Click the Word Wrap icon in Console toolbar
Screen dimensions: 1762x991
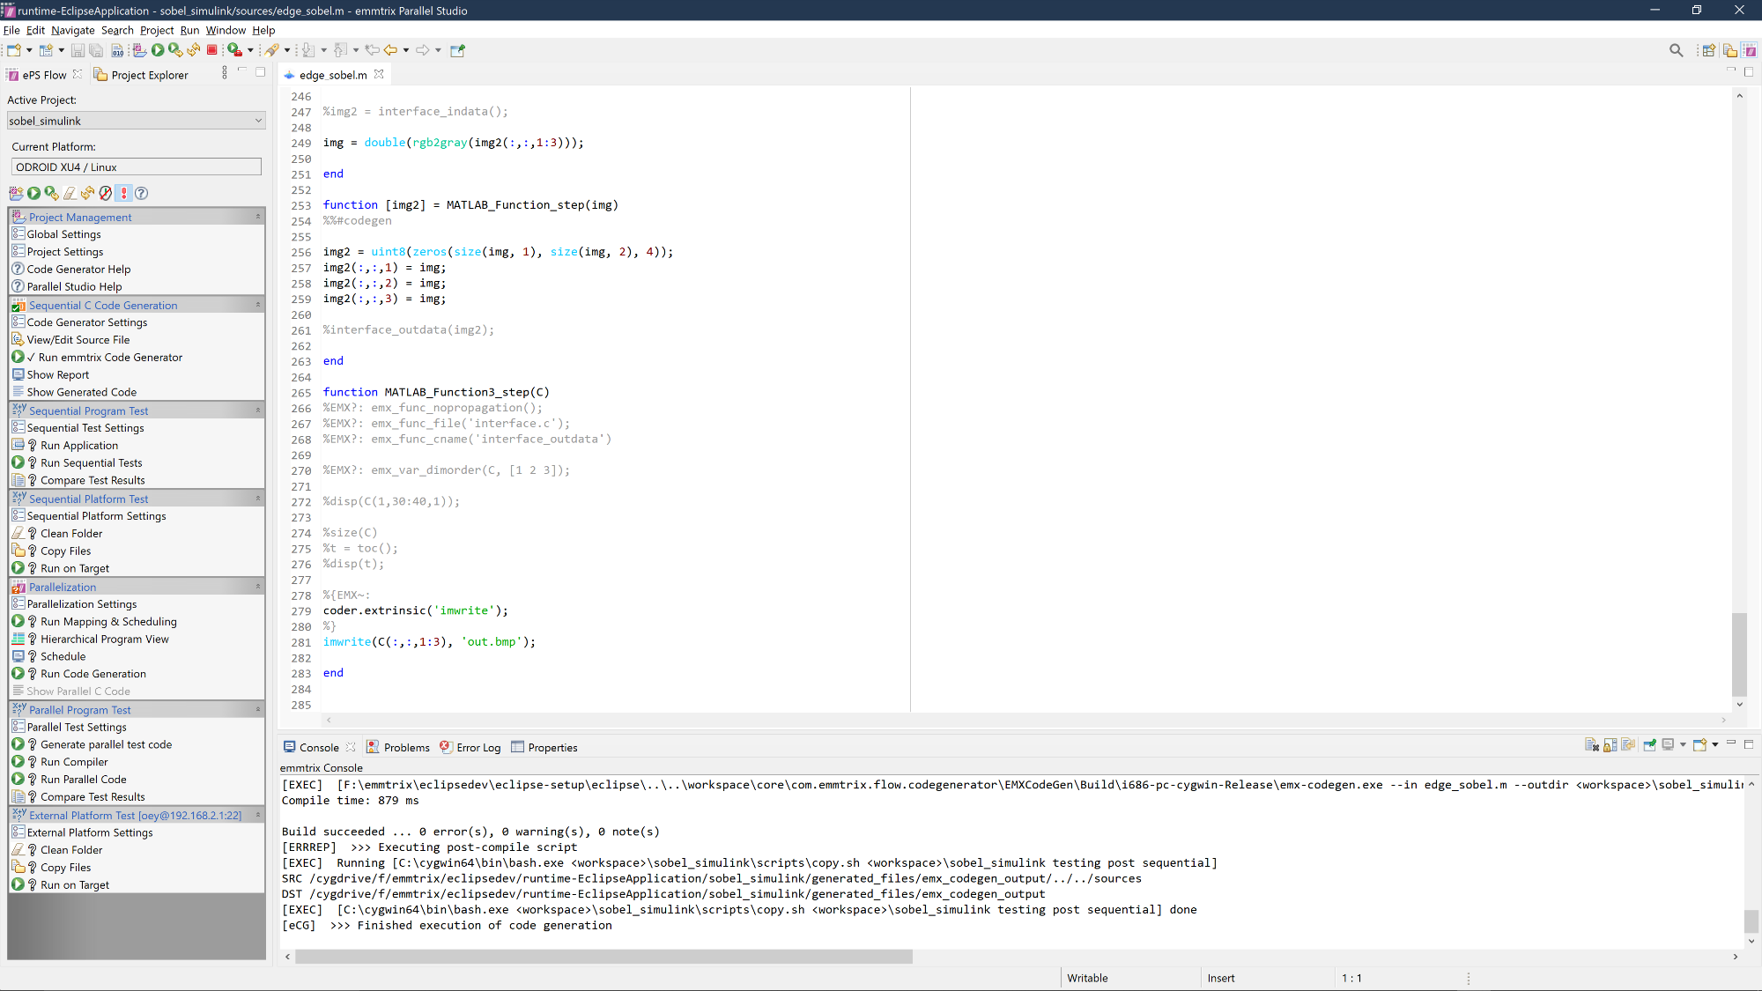[x=1628, y=745]
